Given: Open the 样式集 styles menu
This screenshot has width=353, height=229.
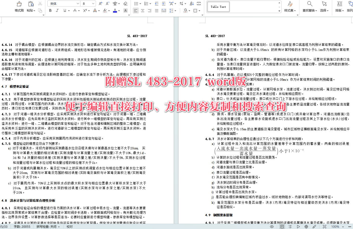Looking at the screenshot, I should point(290,7).
